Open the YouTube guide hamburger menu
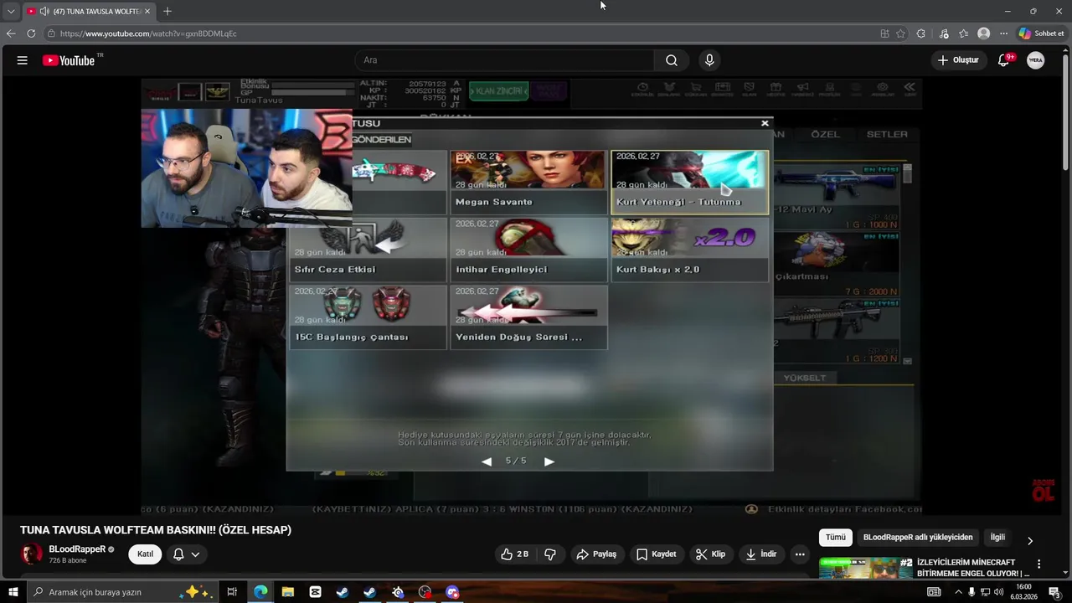Screen dimensions: 1072x603 coord(22,60)
